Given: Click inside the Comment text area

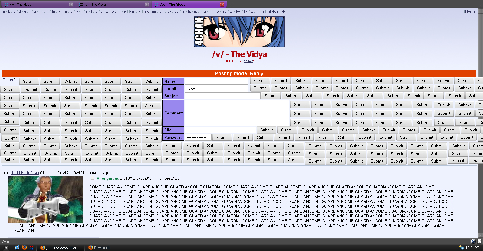Looking at the screenshot, I should 237,113.
